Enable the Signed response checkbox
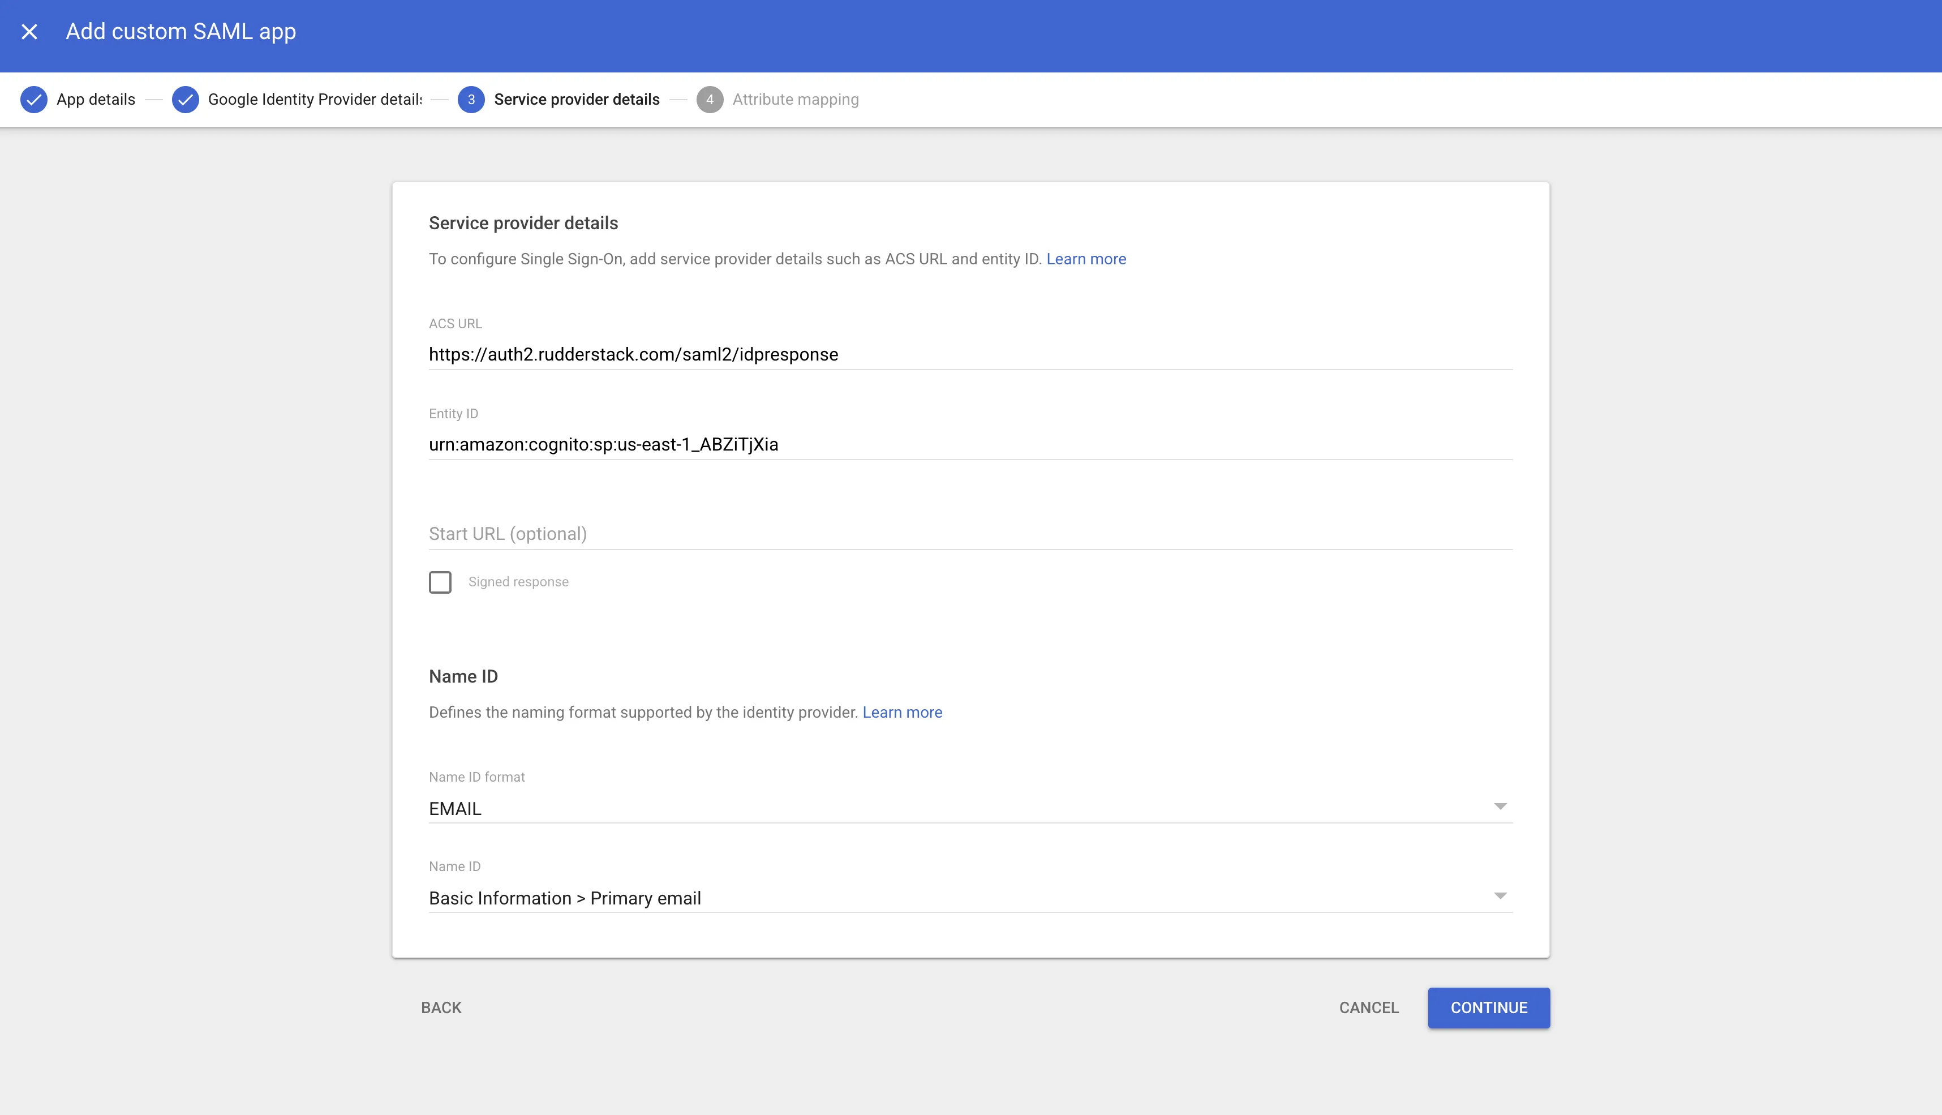 point(440,582)
